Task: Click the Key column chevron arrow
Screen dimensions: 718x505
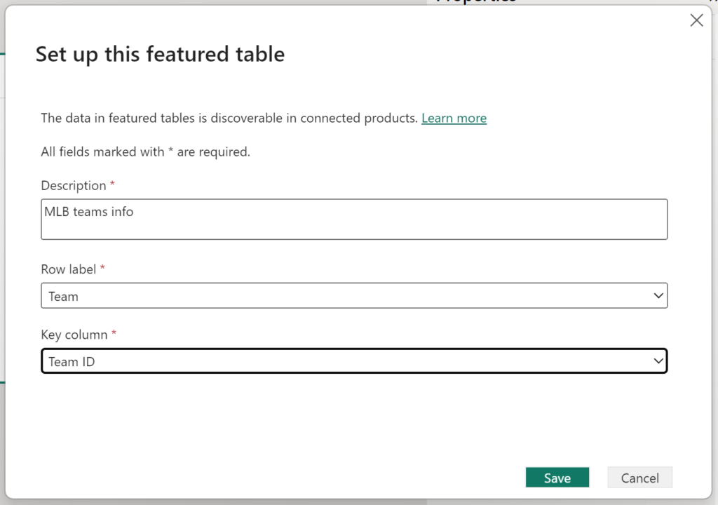Action: (658, 361)
